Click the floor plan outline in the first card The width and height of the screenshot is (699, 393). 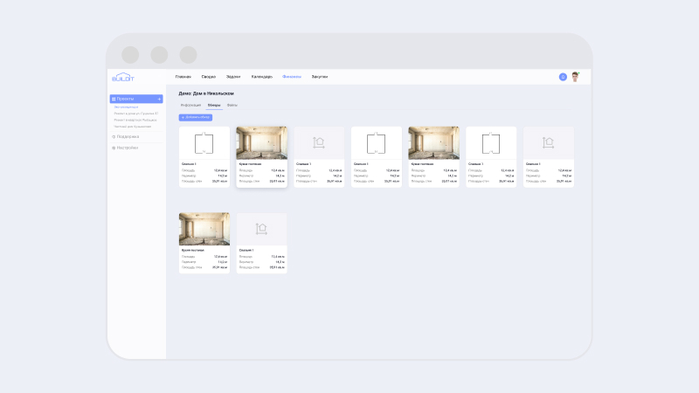pyautogui.click(x=204, y=143)
